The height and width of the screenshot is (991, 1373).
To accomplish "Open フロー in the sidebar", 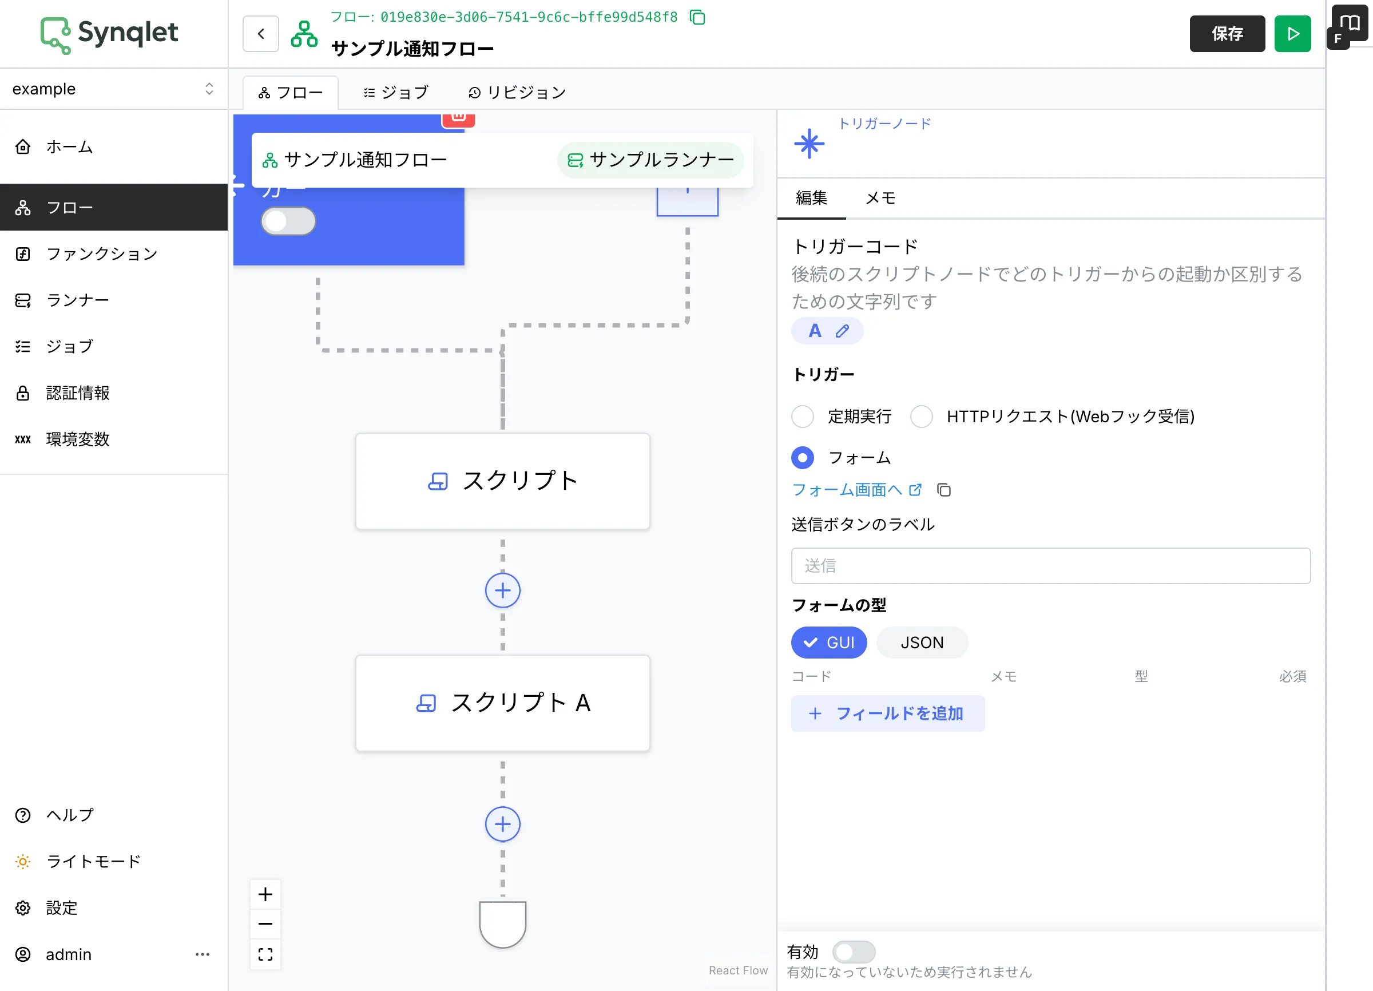I will [x=114, y=208].
